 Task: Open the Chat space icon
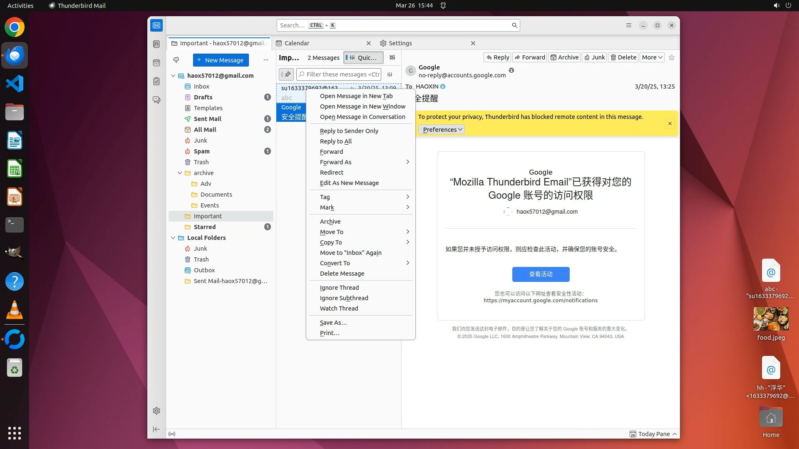pyautogui.click(x=156, y=100)
